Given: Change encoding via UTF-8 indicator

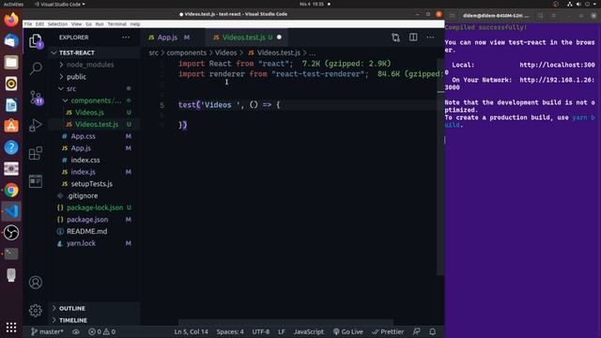Looking at the screenshot, I should tap(261, 331).
